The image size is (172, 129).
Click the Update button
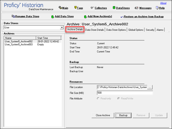(x=159, y=115)
